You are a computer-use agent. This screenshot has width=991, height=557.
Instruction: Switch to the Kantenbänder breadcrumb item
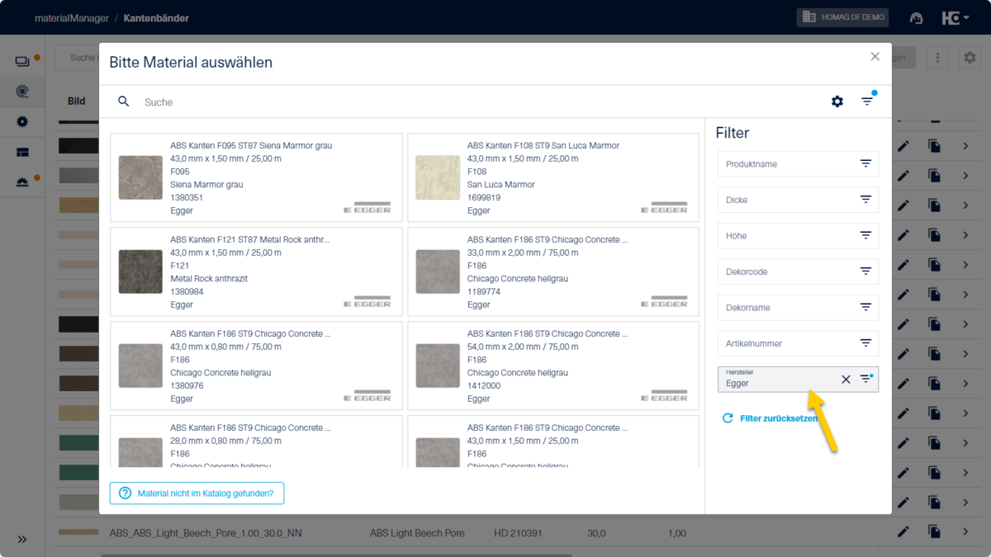(x=156, y=17)
